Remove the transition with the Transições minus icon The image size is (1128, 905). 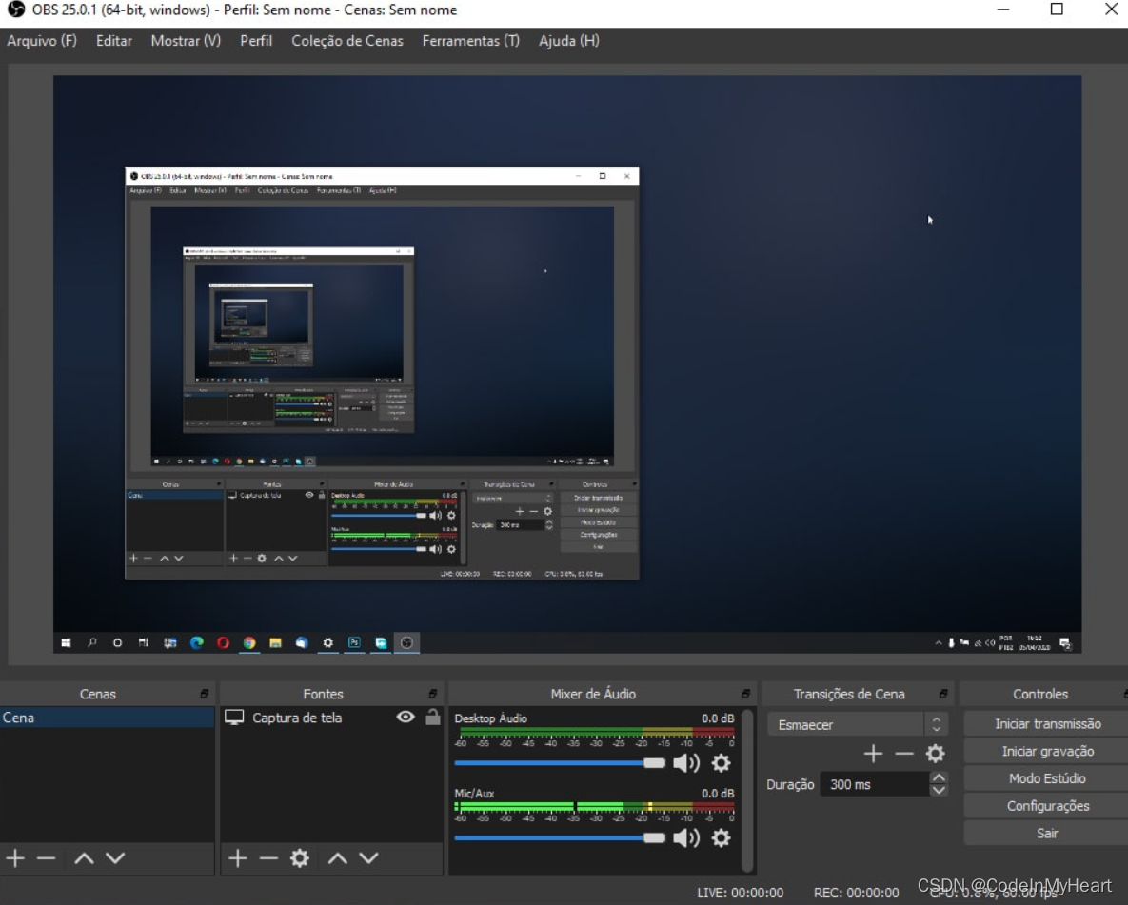point(904,753)
